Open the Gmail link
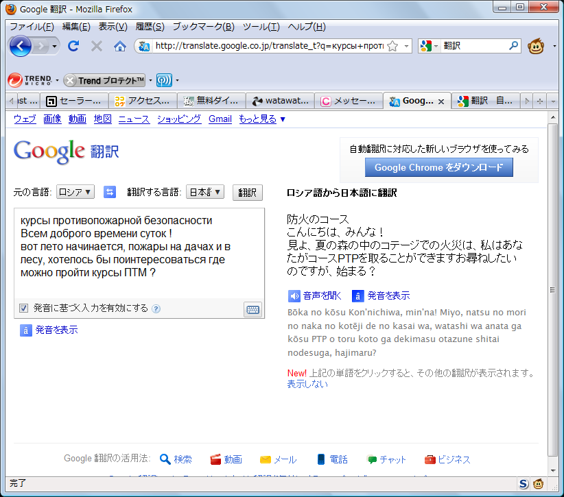Image resolution: width=564 pixels, height=497 pixels. point(220,119)
